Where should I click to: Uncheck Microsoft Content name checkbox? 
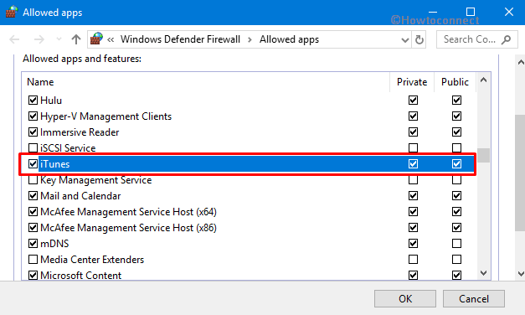pyautogui.click(x=33, y=276)
